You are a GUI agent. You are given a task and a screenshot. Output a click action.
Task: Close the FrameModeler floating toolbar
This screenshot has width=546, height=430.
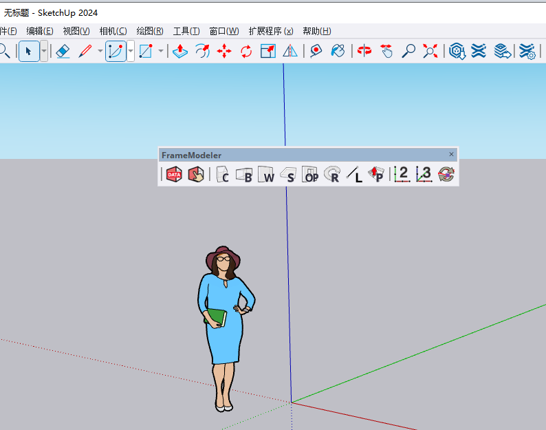[451, 154]
